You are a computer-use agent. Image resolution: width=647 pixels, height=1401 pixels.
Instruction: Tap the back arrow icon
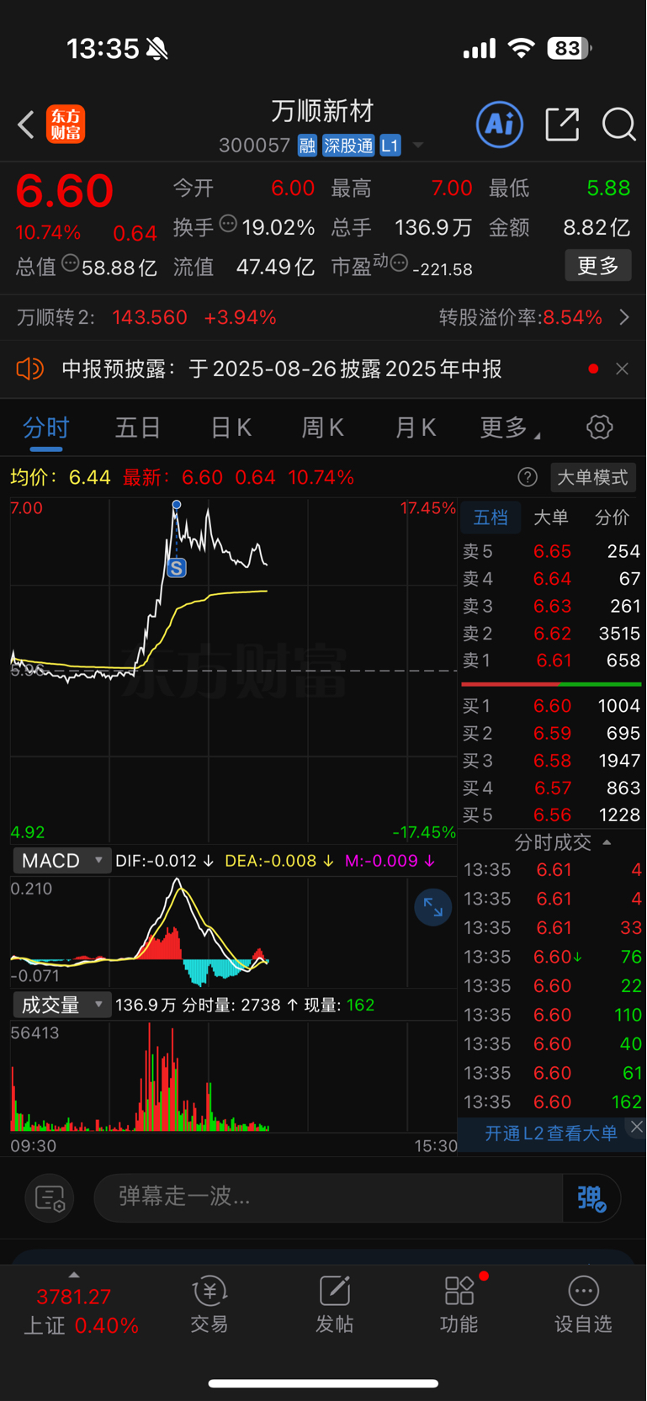pyautogui.click(x=26, y=125)
